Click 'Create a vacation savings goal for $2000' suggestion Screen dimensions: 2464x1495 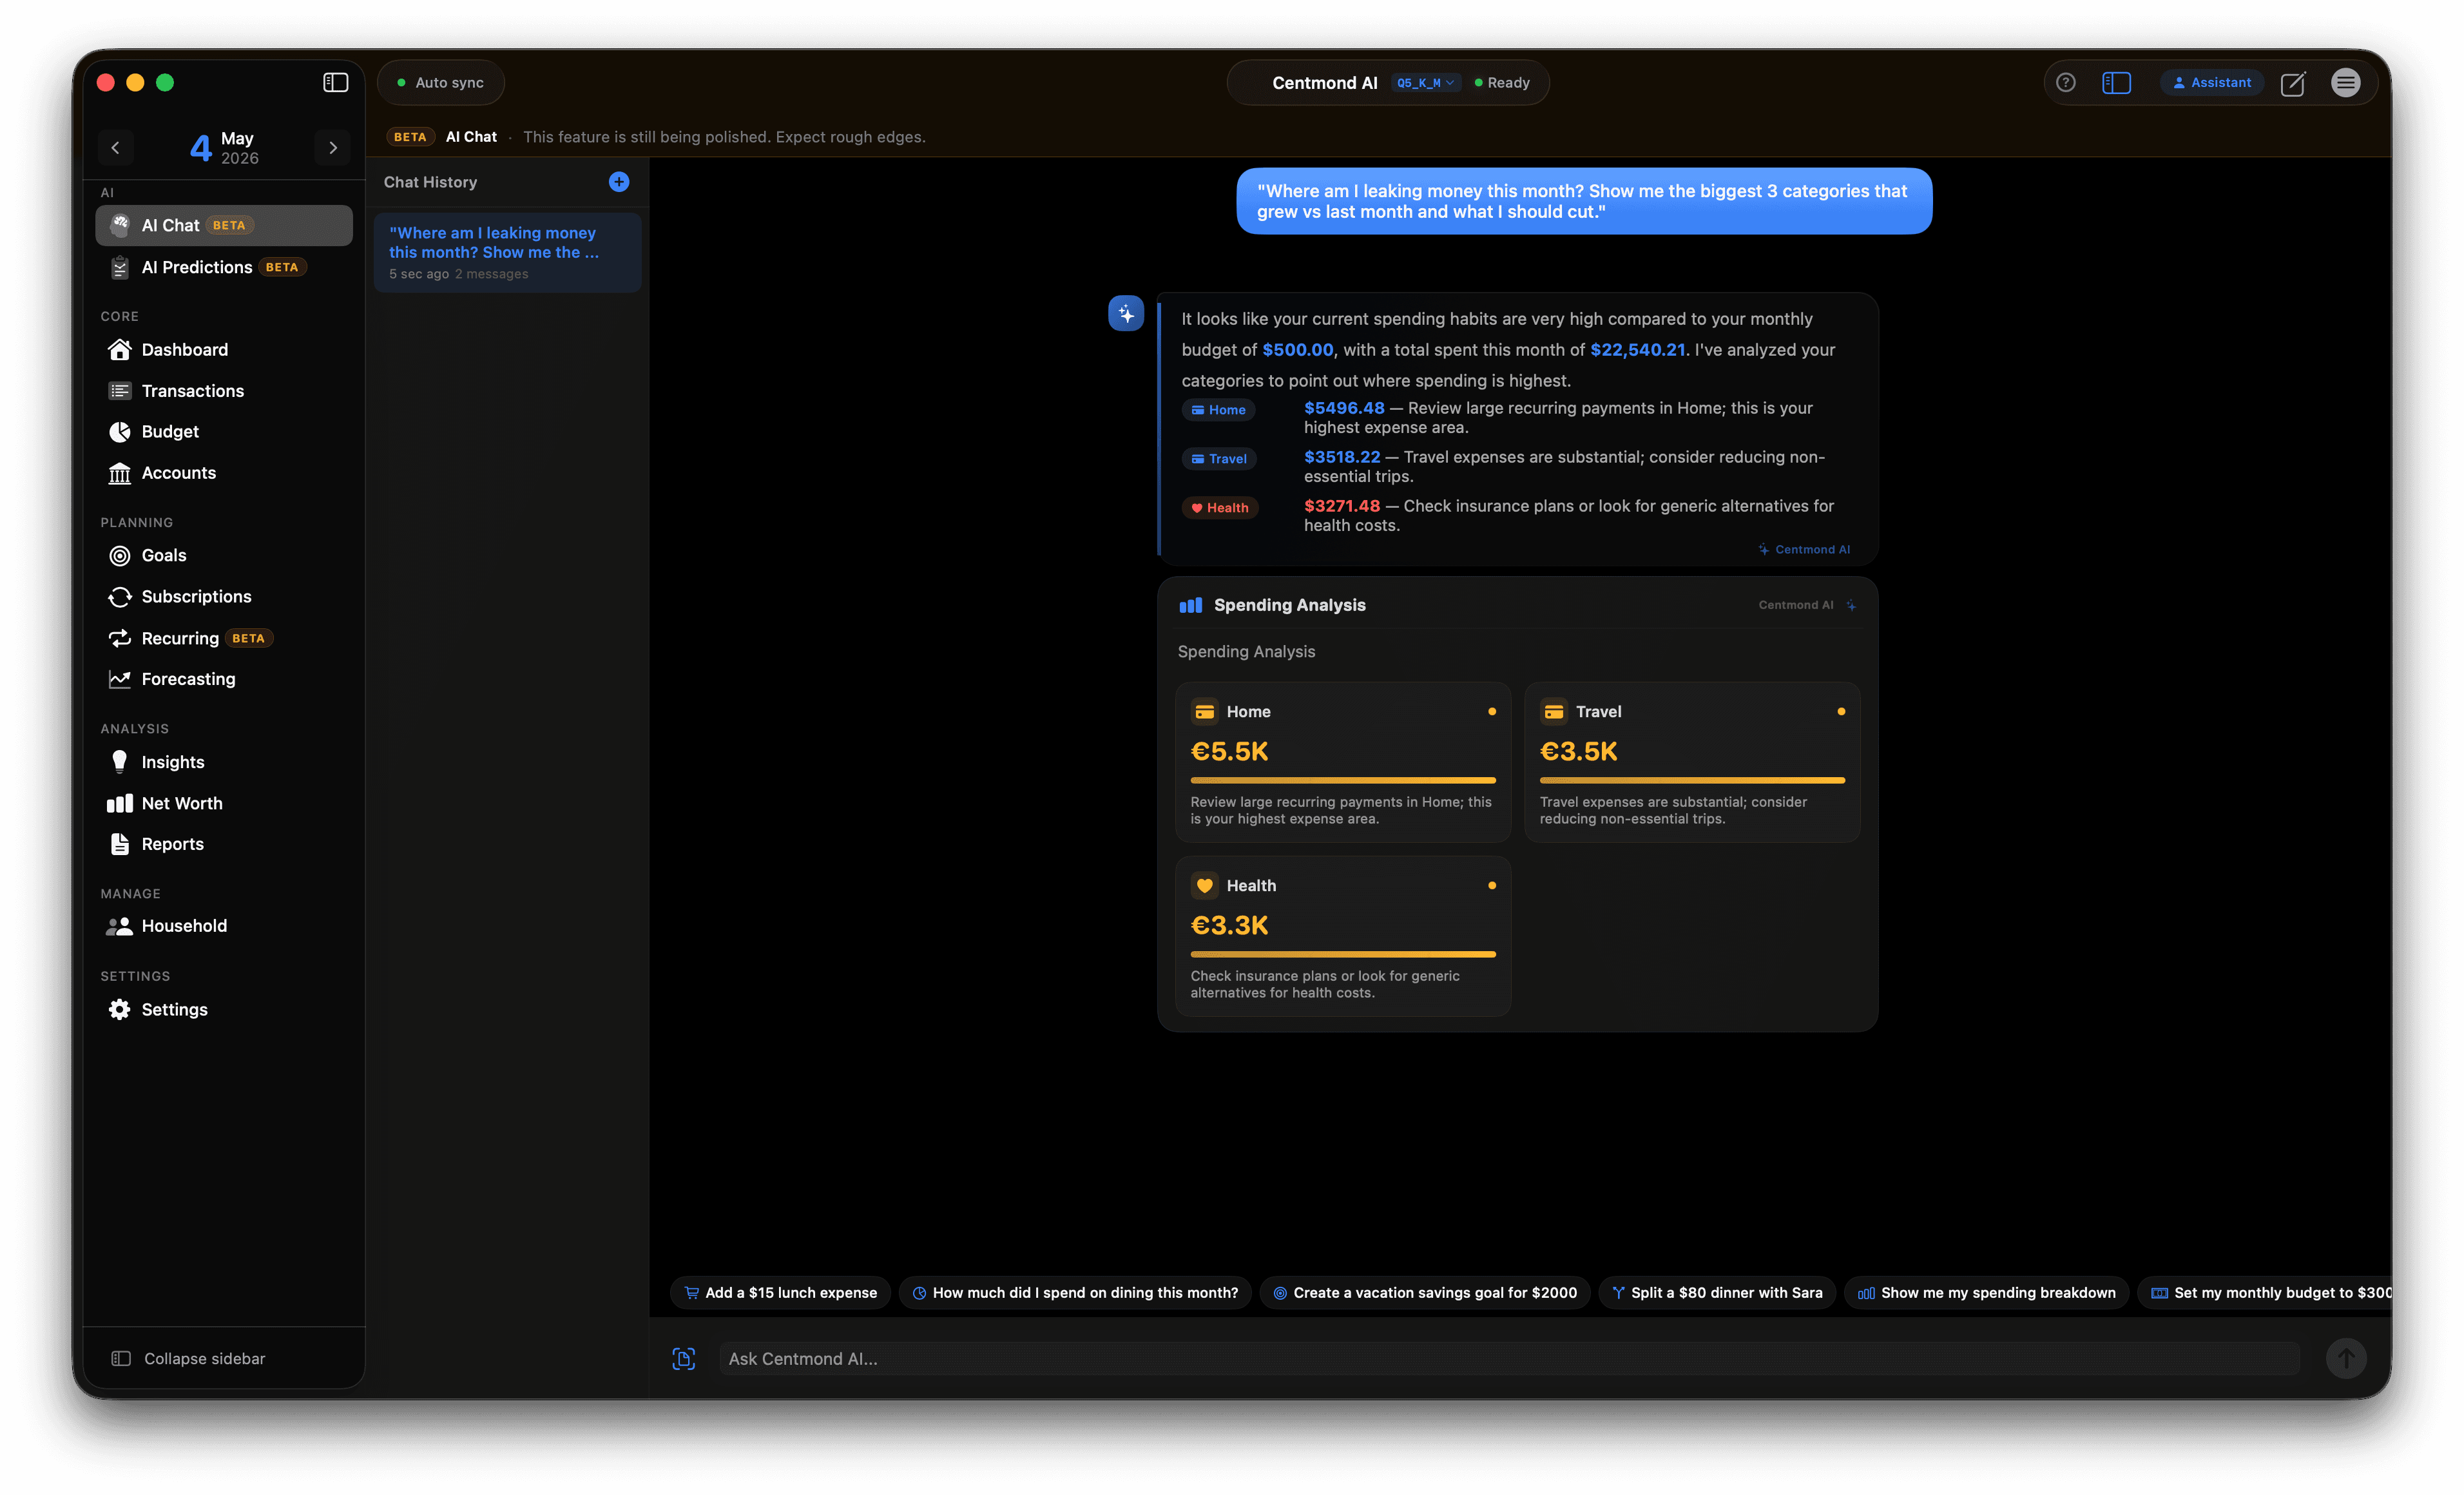[1425, 1292]
